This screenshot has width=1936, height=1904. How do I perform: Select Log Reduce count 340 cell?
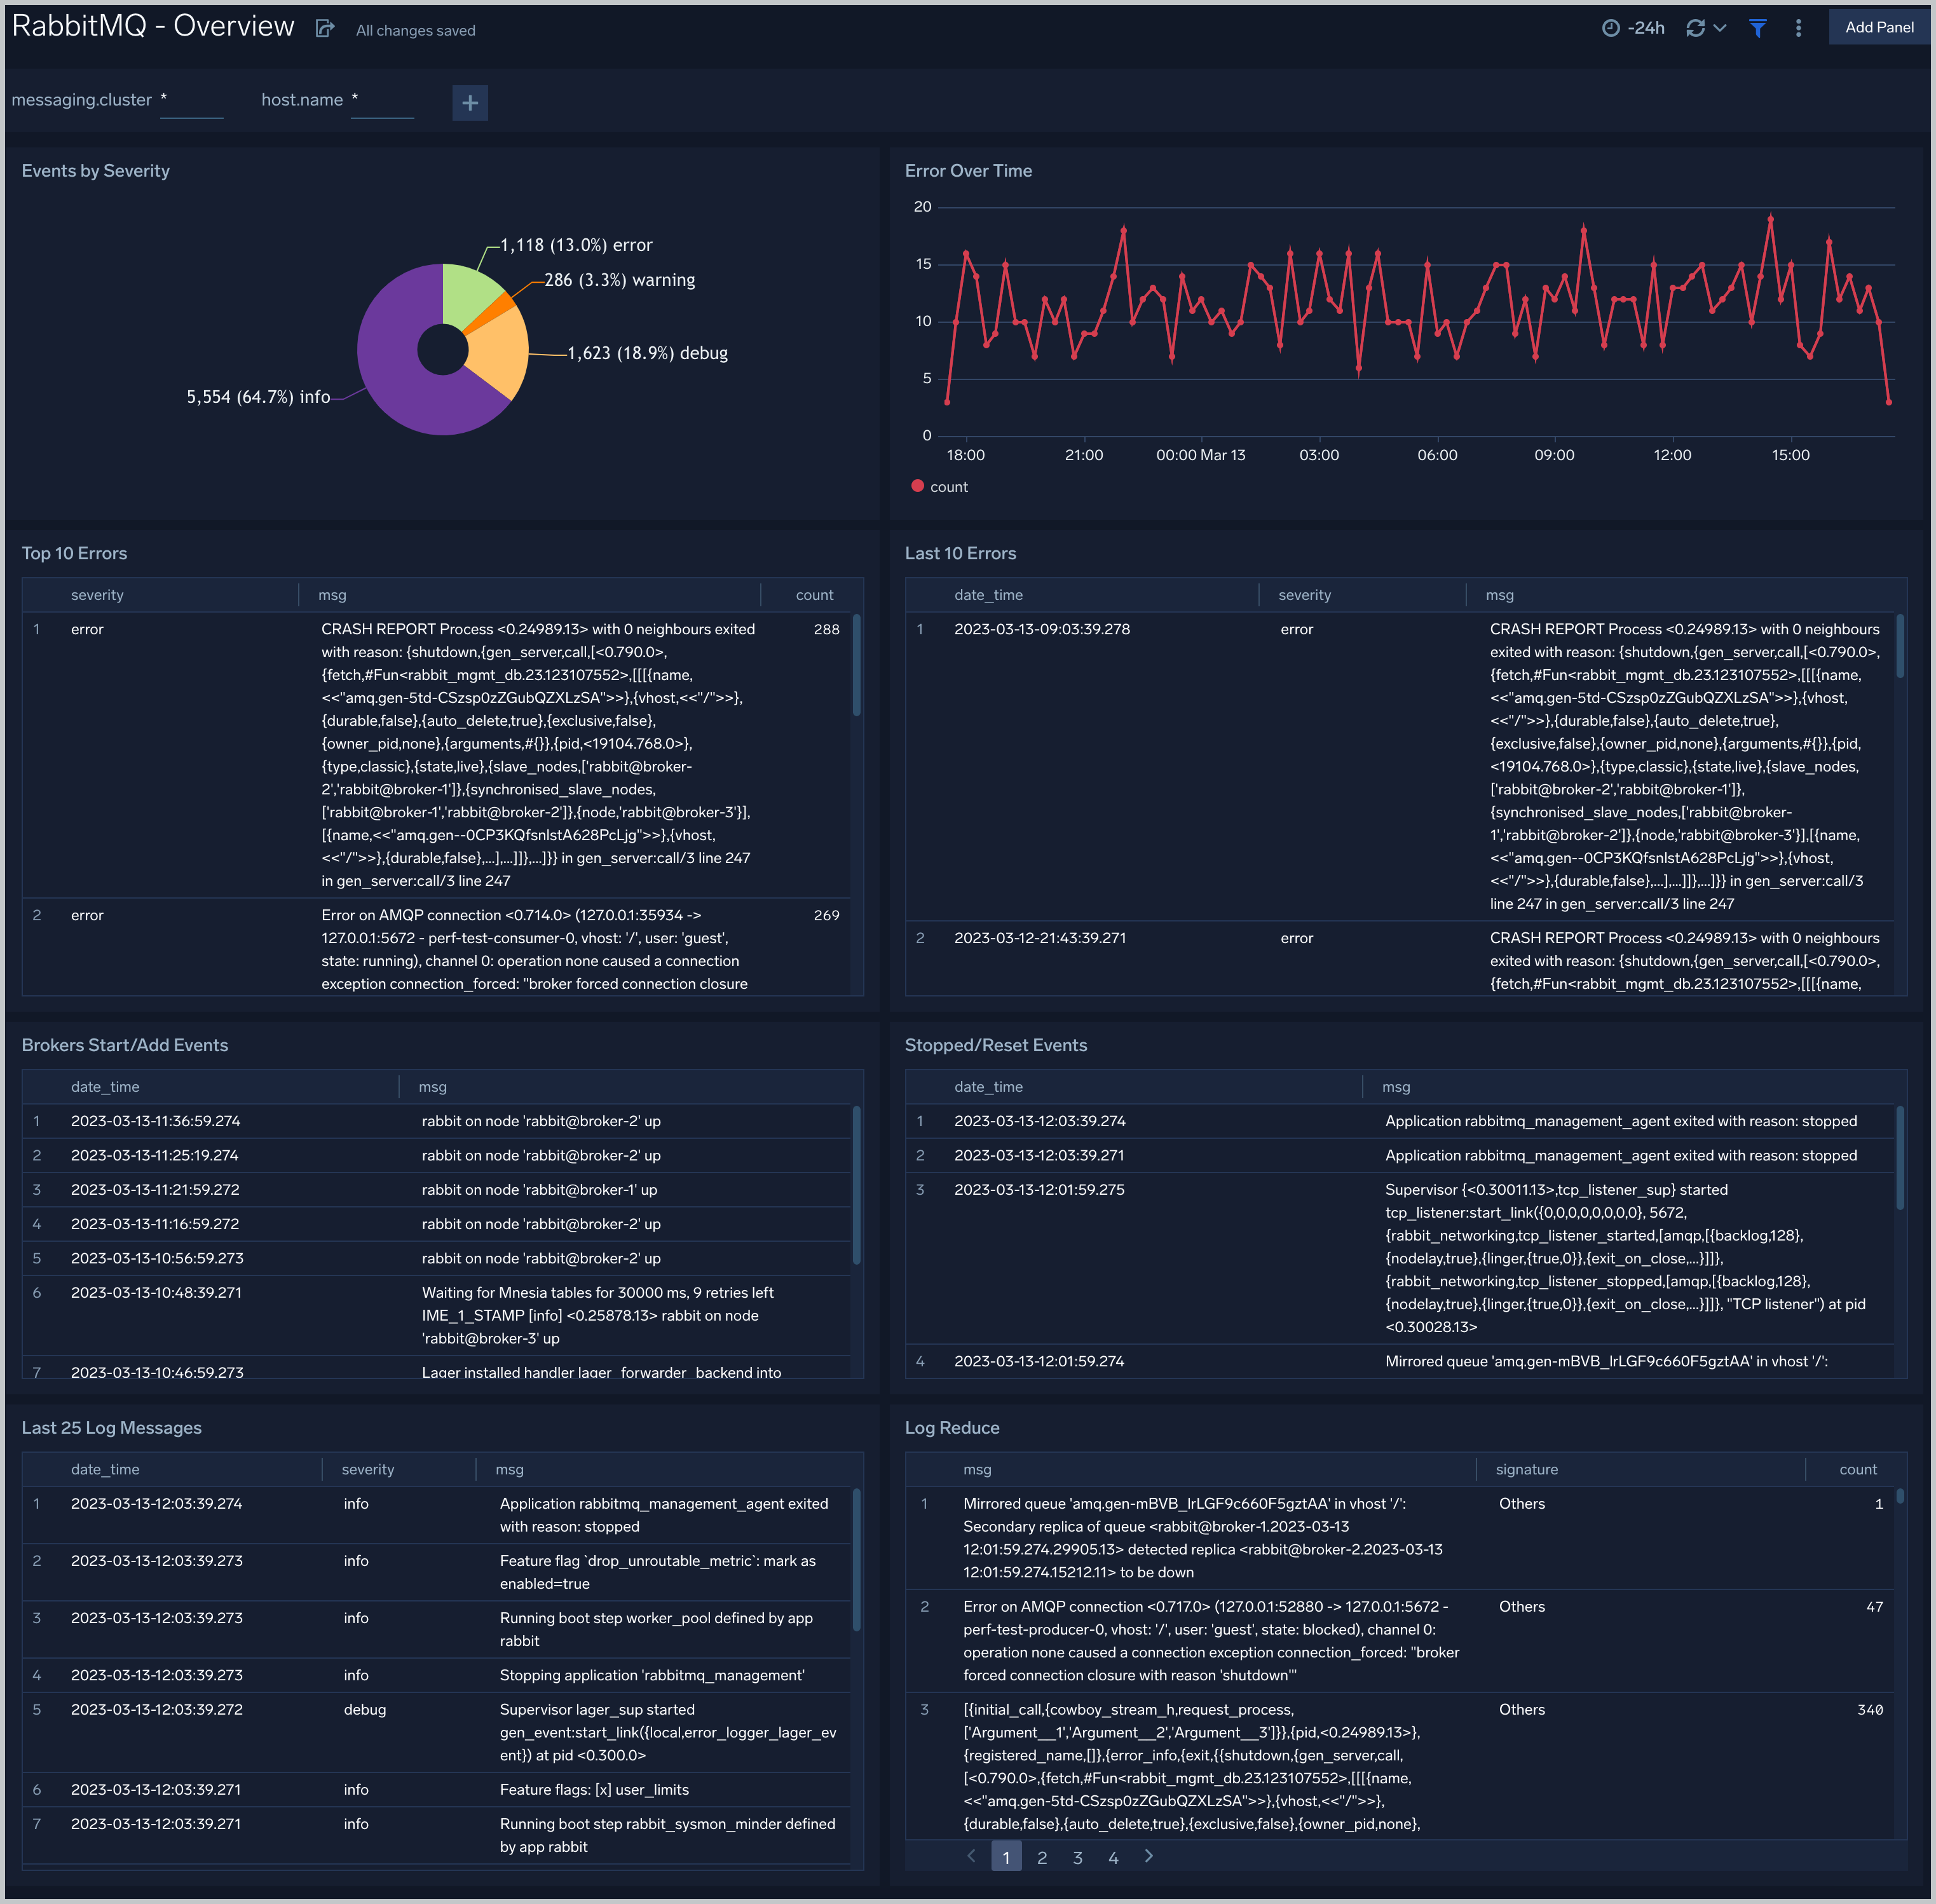tap(1870, 1710)
